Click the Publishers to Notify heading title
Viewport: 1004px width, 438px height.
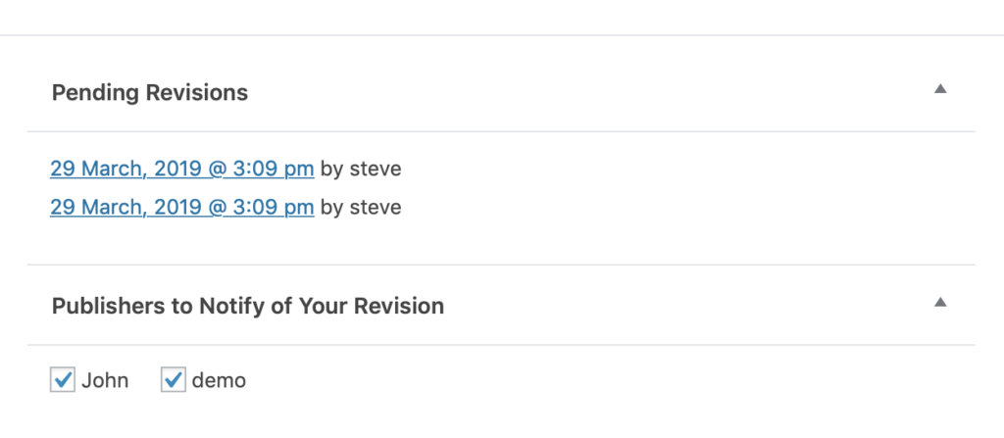[247, 306]
